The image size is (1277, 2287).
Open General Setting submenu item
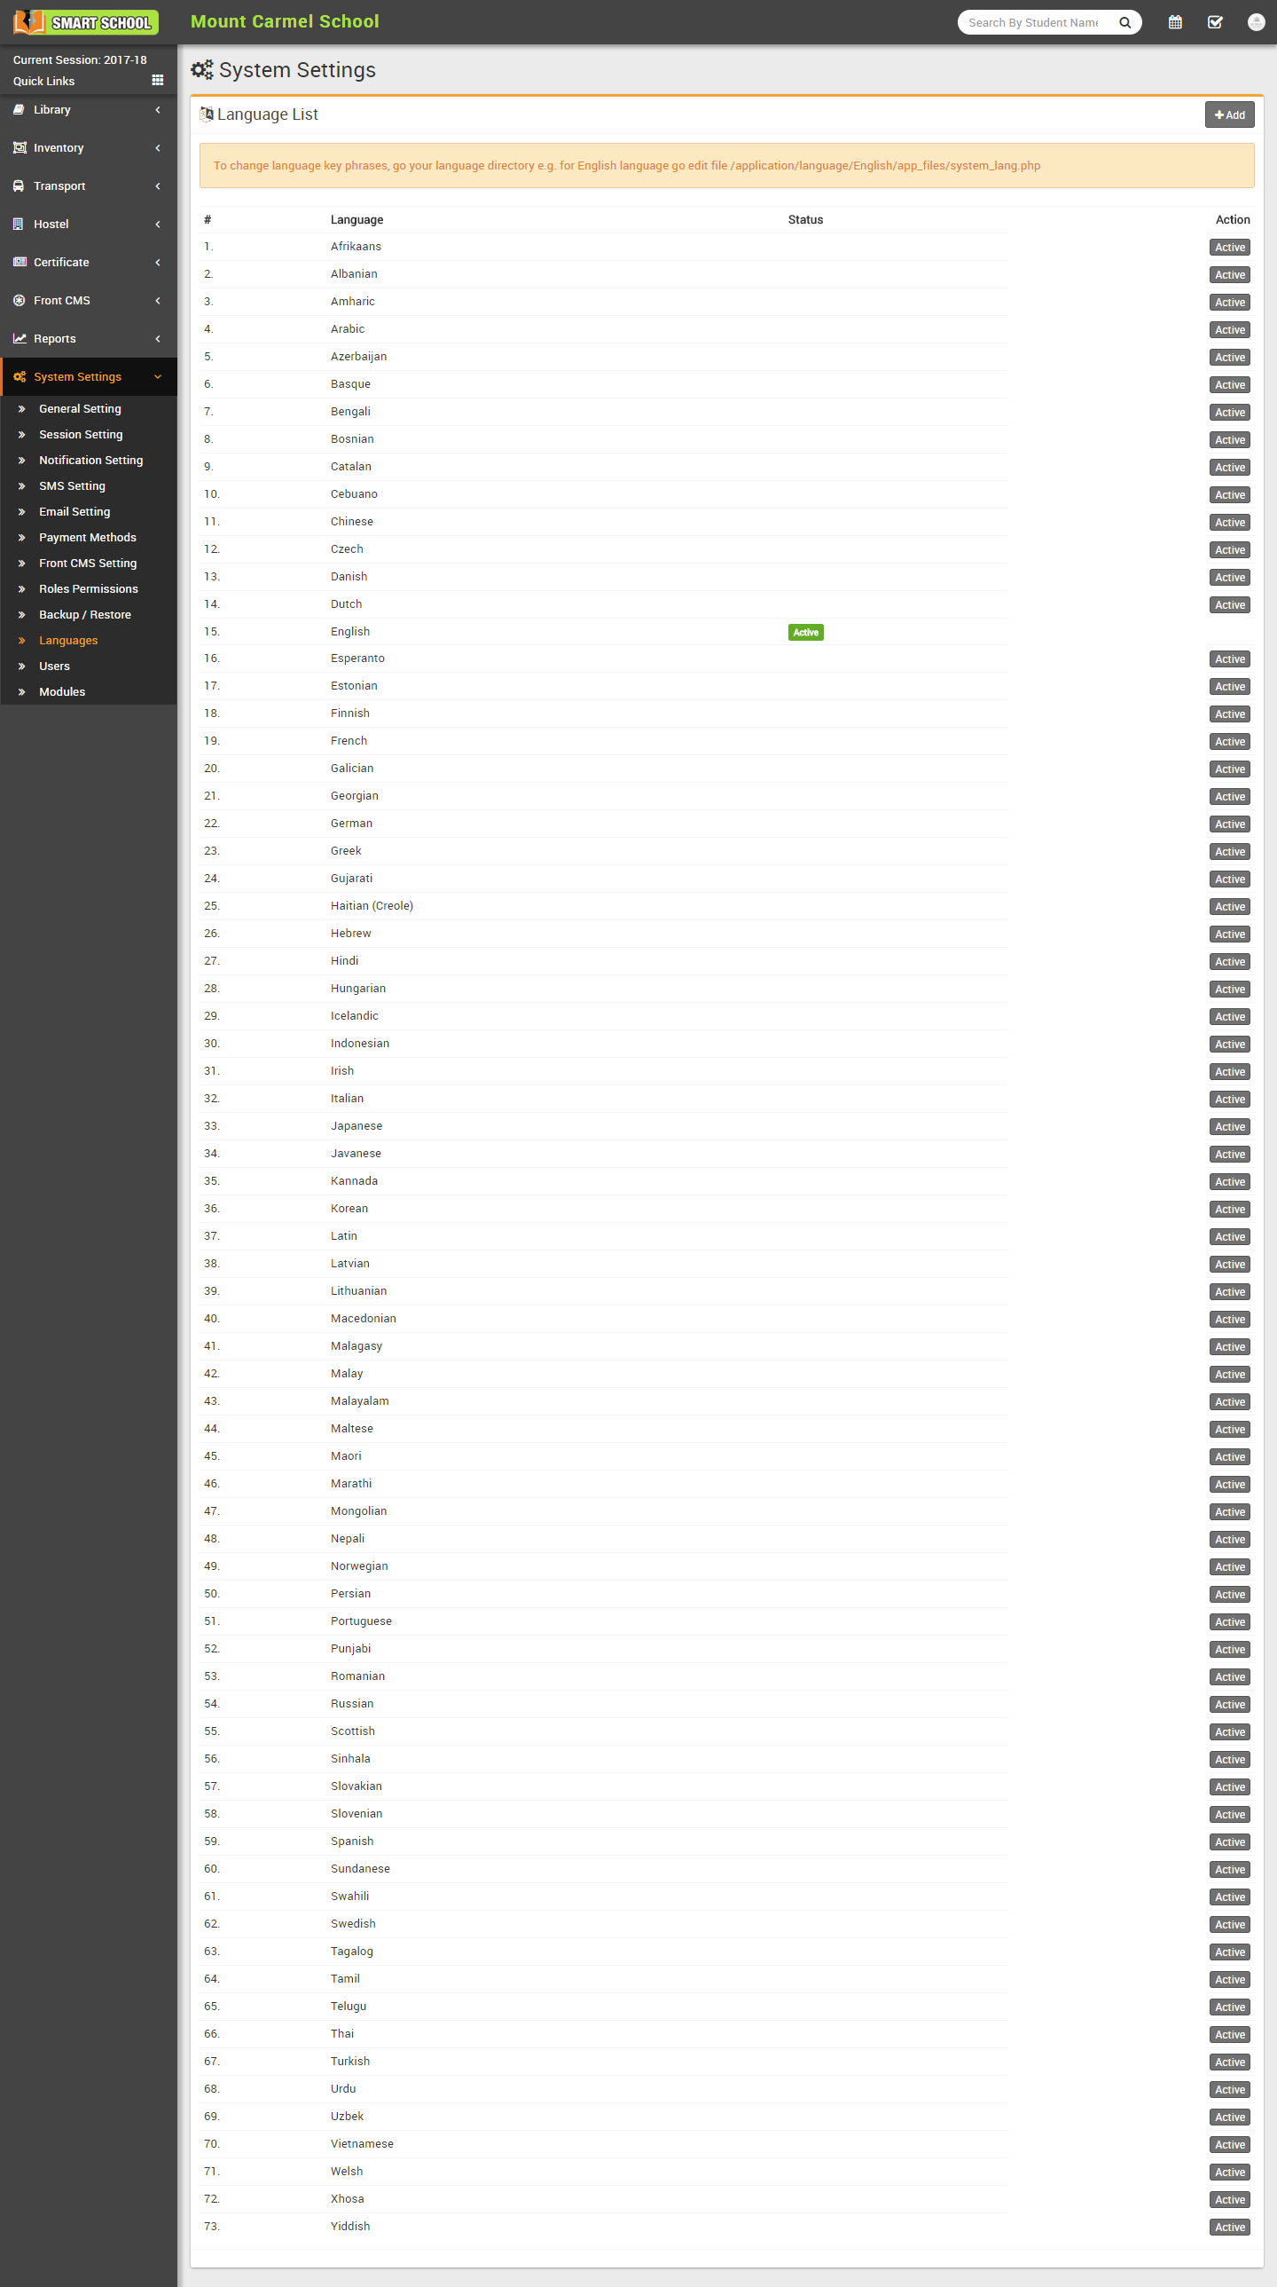[80, 409]
